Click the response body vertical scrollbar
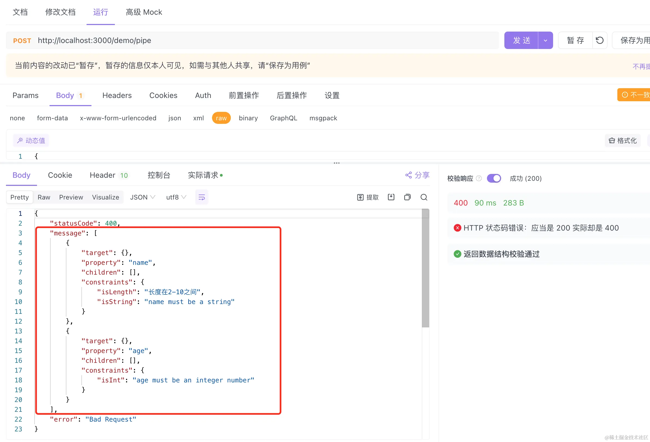 (425, 269)
